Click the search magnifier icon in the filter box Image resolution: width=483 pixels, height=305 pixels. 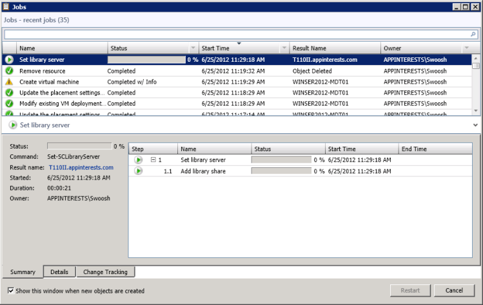click(474, 33)
